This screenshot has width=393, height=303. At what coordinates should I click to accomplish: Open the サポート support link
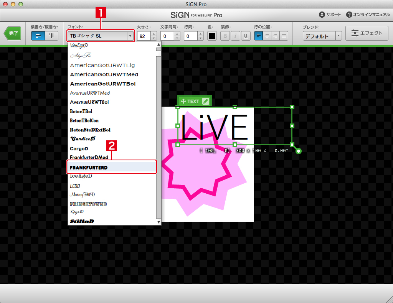coord(330,15)
